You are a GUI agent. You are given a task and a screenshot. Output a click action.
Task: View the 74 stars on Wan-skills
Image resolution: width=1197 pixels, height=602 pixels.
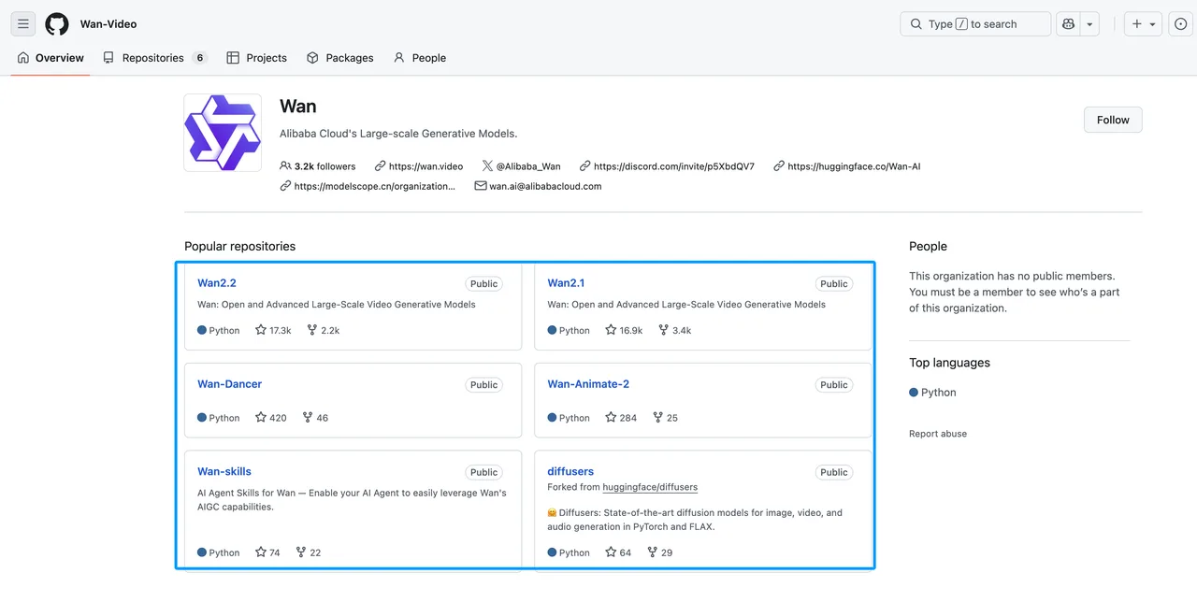[x=267, y=552]
